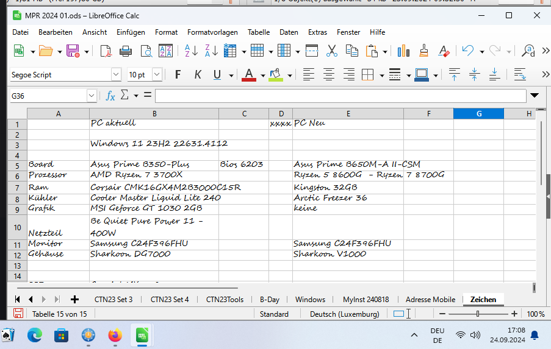Open the Function Wizard fx

tap(110, 95)
